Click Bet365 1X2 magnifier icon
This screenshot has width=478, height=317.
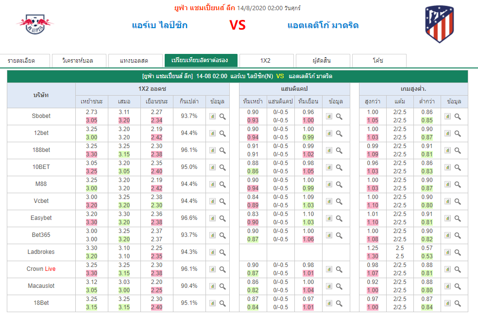(222, 235)
